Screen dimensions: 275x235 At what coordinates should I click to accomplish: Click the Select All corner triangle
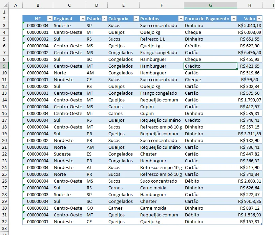pyautogui.click(x=6, y=5)
